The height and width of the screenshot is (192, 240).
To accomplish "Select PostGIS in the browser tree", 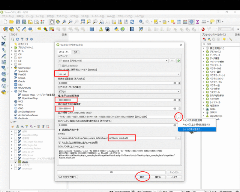I will (x=22, y=75).
